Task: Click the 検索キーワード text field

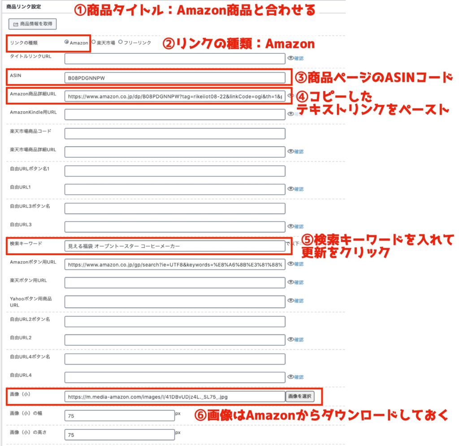Action: coord(175,245)
